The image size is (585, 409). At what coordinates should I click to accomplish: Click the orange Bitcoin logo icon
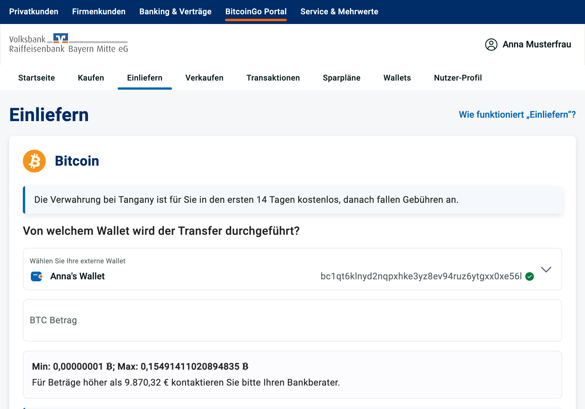pos(34,161)
